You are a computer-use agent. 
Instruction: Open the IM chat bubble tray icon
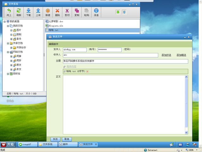coord(187,144)
